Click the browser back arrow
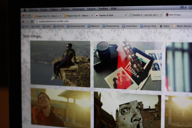This screenshot has height=128, width=192. click(x=23, y=22)
